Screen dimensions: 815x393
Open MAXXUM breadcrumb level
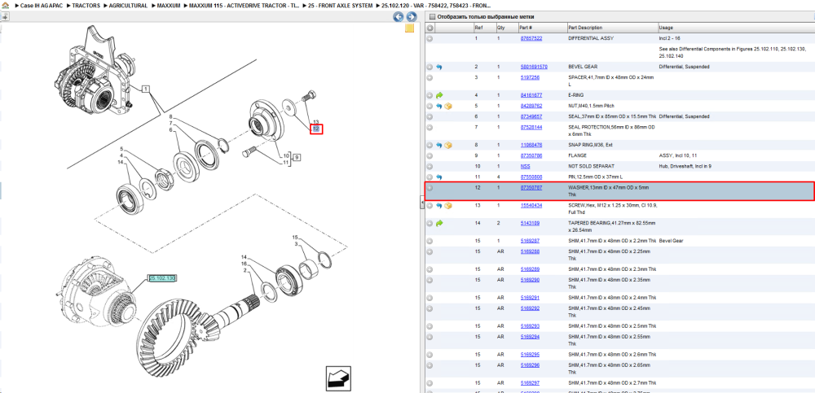[169, 5]
